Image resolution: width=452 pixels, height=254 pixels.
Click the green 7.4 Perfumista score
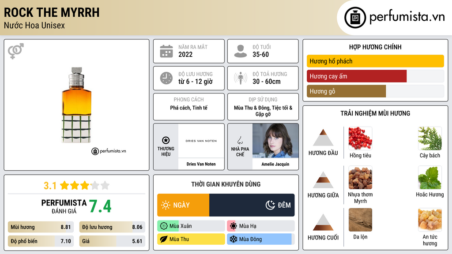pyautogui.click(x=100, y=206)
